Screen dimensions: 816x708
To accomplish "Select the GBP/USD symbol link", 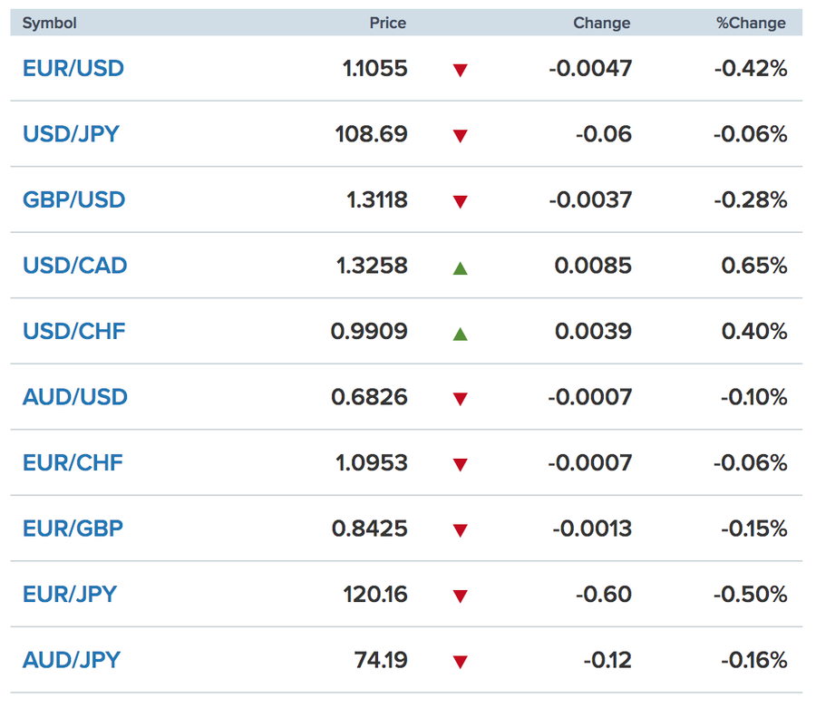I will (x=73, y=199).
